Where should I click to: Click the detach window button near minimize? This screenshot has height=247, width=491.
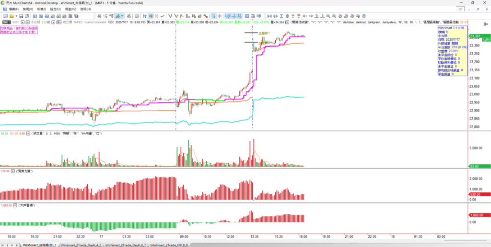click(x=460, y=10)
